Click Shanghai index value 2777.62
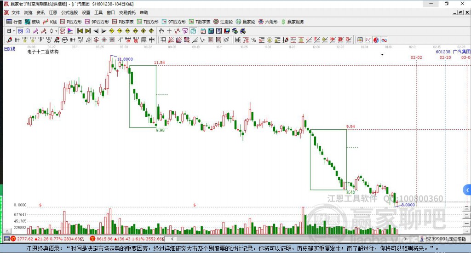The image size is (471, 253). (25, 239)
